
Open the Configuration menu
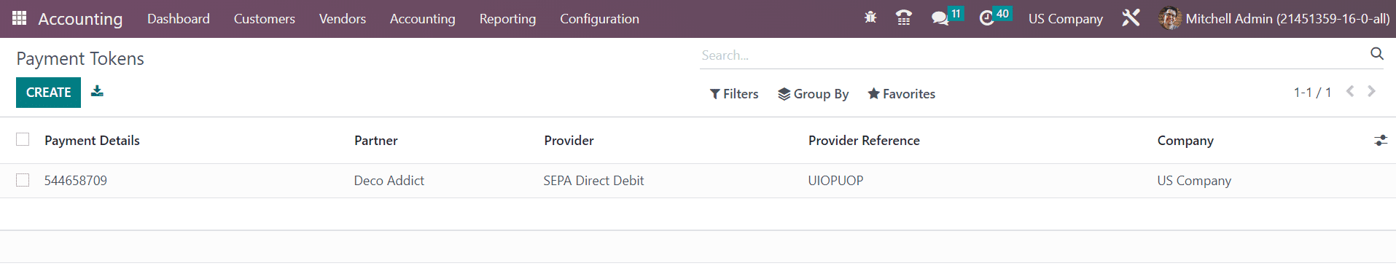(599, 19)
